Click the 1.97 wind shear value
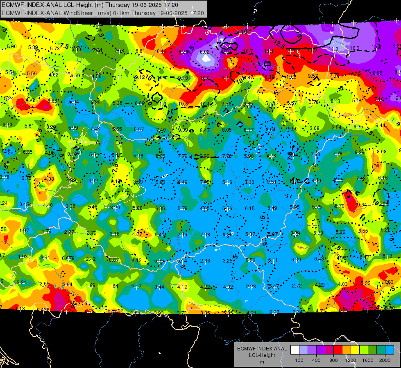The height and width of the screenshot is (368, 401). pos(24,231)
